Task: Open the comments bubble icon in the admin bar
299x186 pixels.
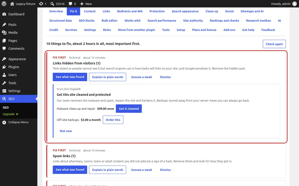Action: tap(70, 4)
